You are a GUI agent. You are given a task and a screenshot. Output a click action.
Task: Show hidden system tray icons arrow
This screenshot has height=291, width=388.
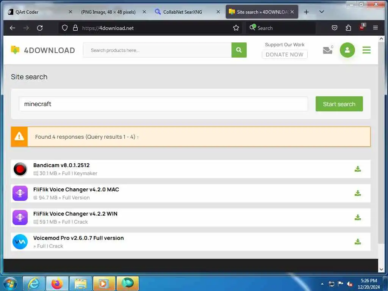click(322, 284)
